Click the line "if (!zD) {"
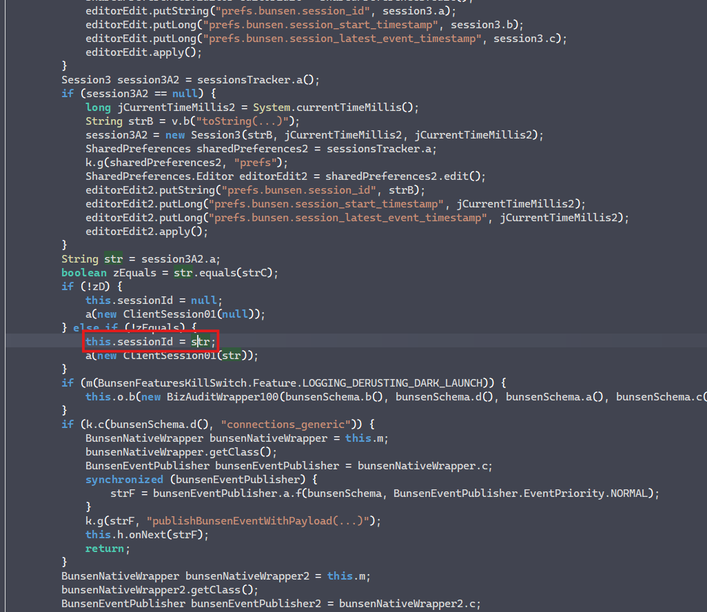This screenshot has height=612, width=707. point(92,287)
